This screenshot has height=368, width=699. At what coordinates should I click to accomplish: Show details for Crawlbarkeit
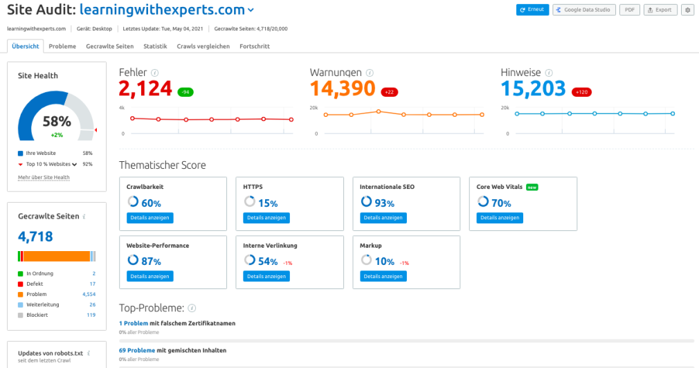coord(149,218)
